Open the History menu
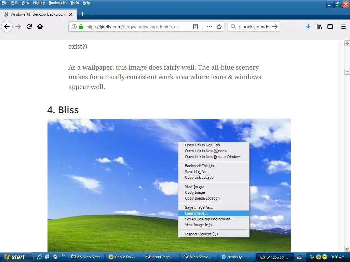 (39, 3)
